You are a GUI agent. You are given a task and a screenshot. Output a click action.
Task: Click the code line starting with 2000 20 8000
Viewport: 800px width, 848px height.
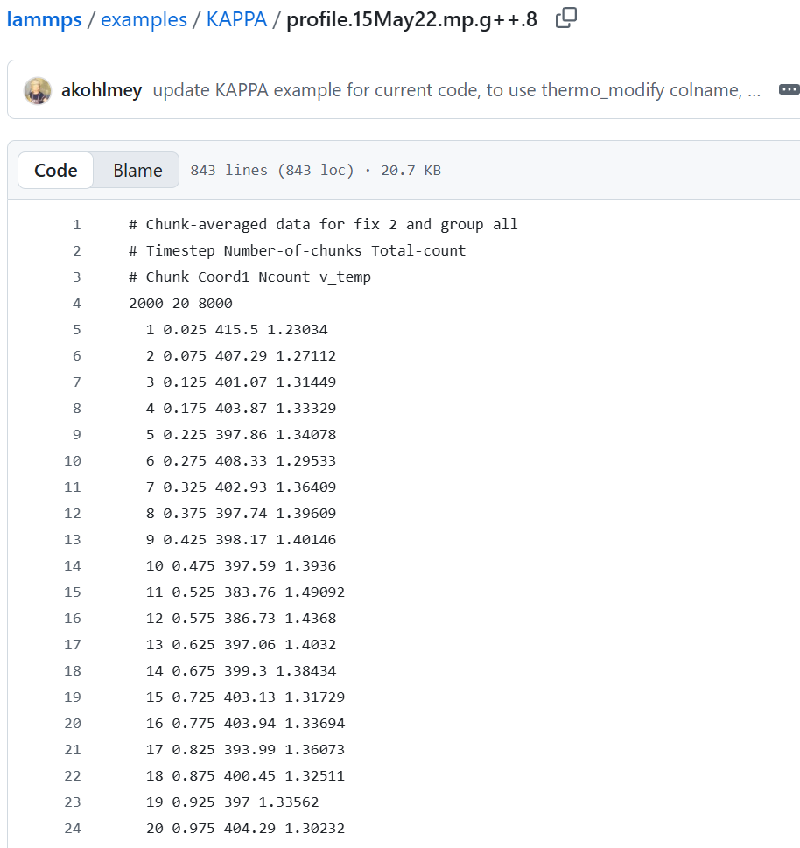pyautogui.click(x=180, y=304)
